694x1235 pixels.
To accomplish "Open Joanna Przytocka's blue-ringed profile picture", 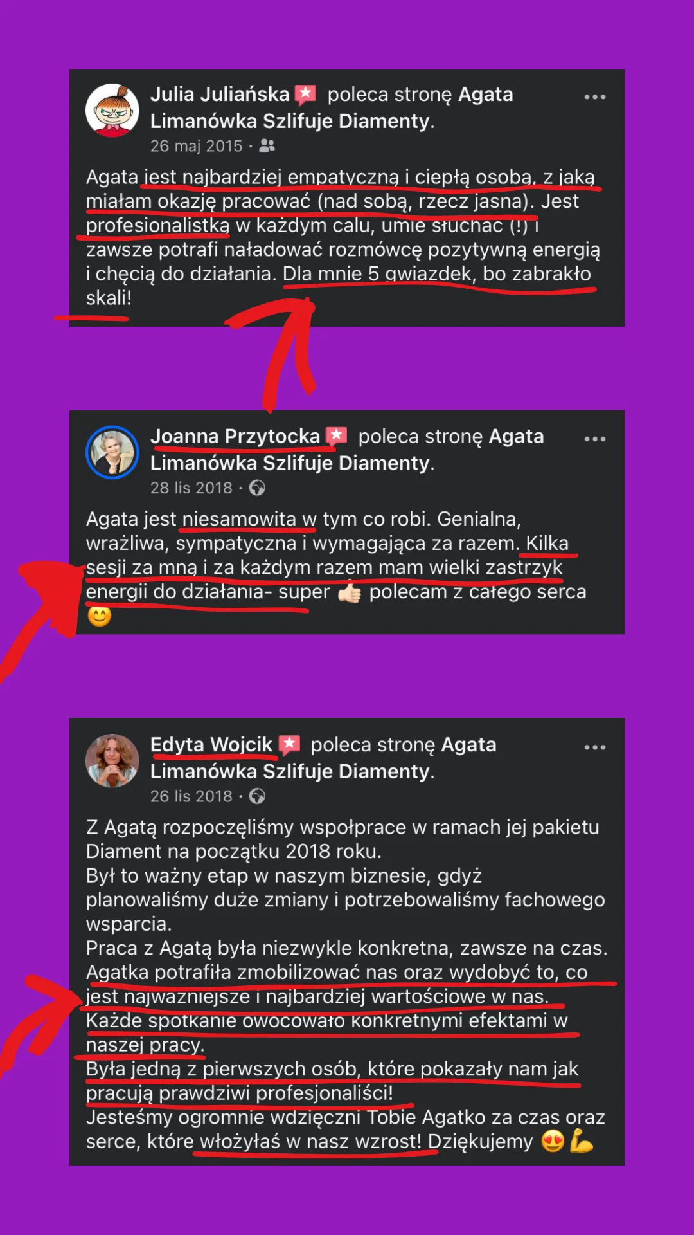I will click(x=112, y=452).
